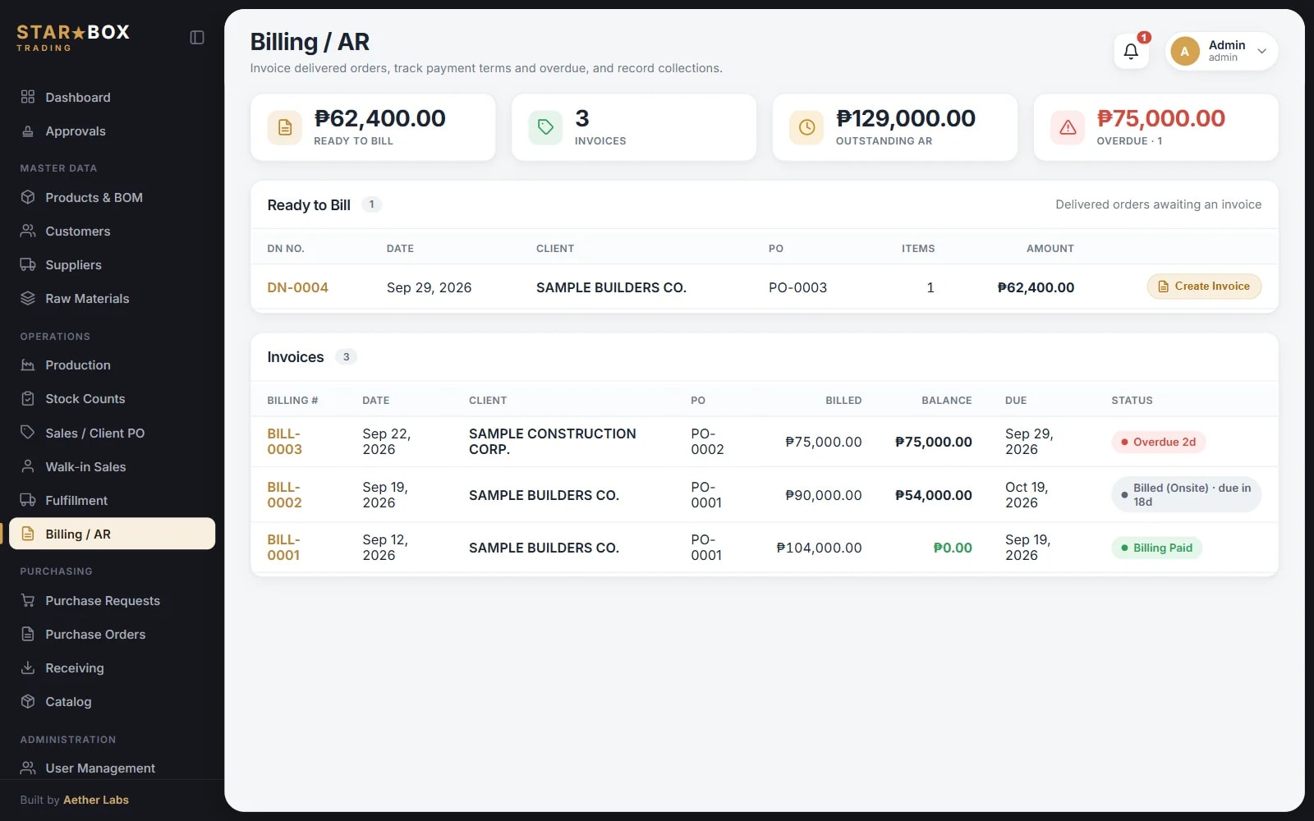The width and height of the screenshot is (1314, 821).
Task: Click the Dashboard grid icon
Action: pyautogui.click(x=28, y=97)
